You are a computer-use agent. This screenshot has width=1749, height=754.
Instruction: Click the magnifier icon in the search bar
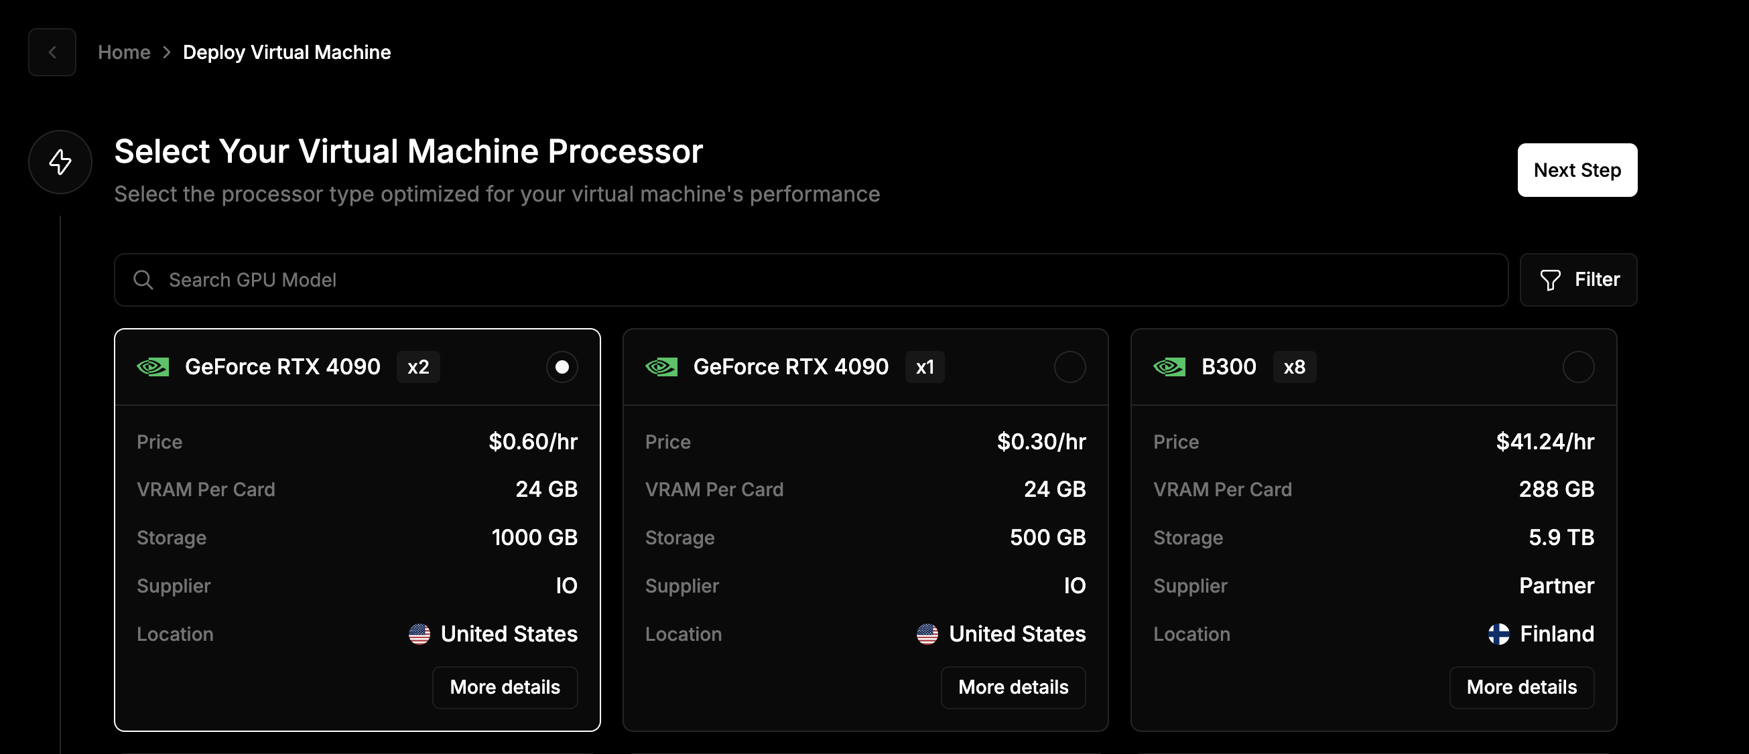point(143,280)
